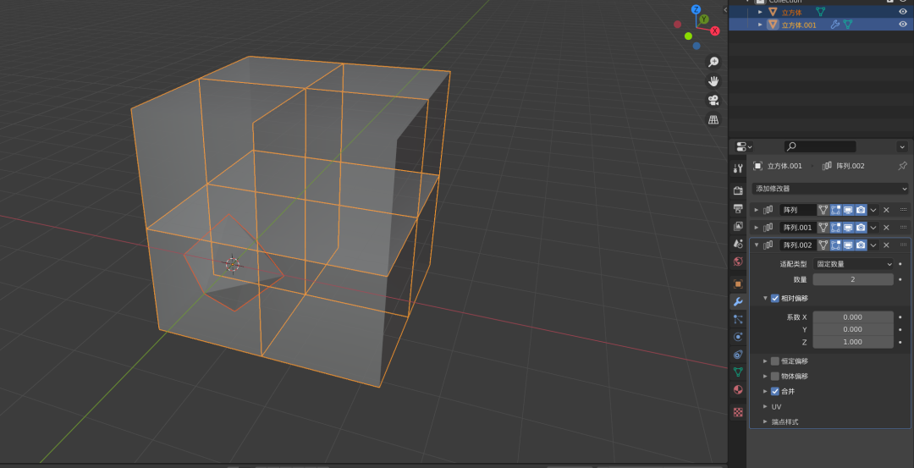Click the 阵列.002 modifier name field
The height and width of the screenshot is (468, 914).
pos(797,245)
